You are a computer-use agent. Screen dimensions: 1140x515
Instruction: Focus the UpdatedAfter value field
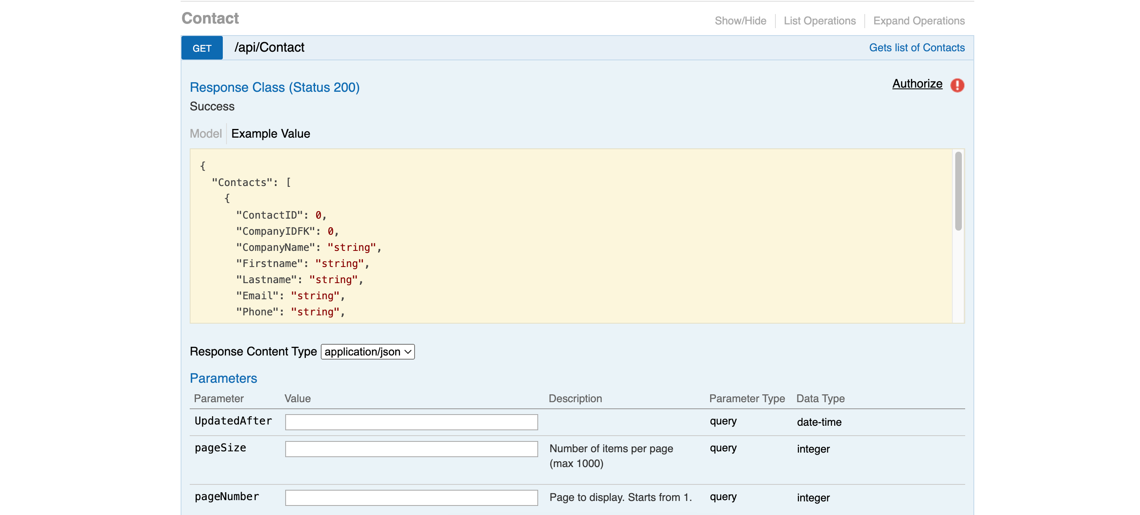coord(411,422)
